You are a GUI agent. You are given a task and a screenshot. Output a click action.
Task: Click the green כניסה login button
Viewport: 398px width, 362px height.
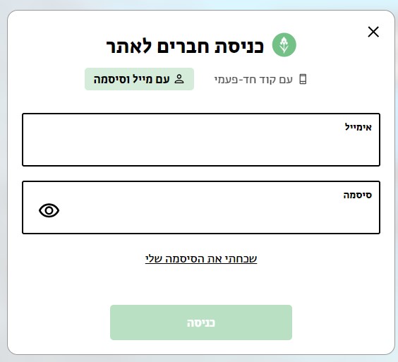point(201,322)
